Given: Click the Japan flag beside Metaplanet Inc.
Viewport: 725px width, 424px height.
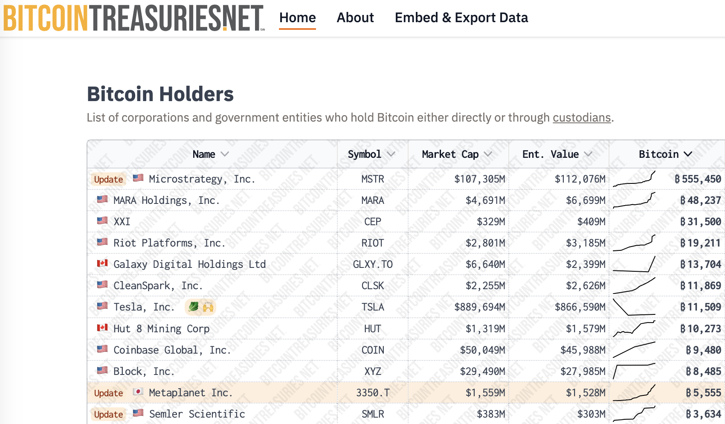Looking at the screenshot, I should coord(138,392).
